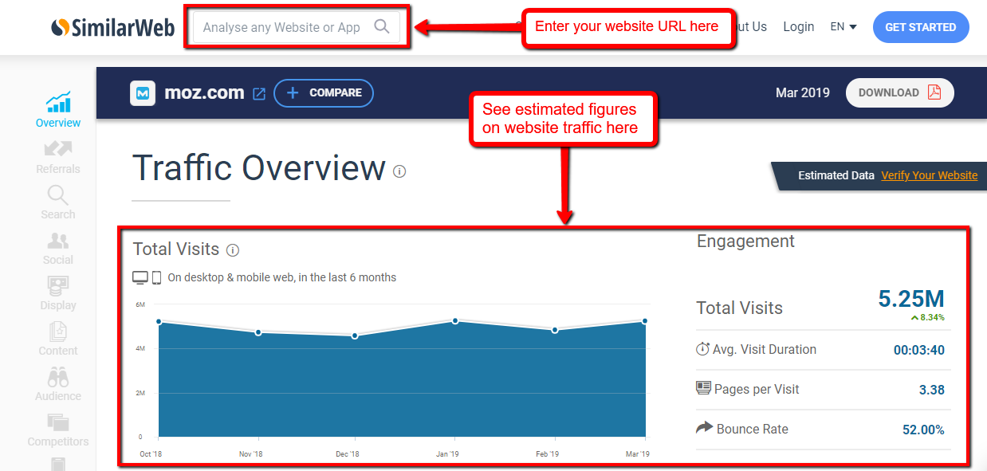Click the DOWNLOAD PDF button
The image size is (987, 471).
[900, 92]
